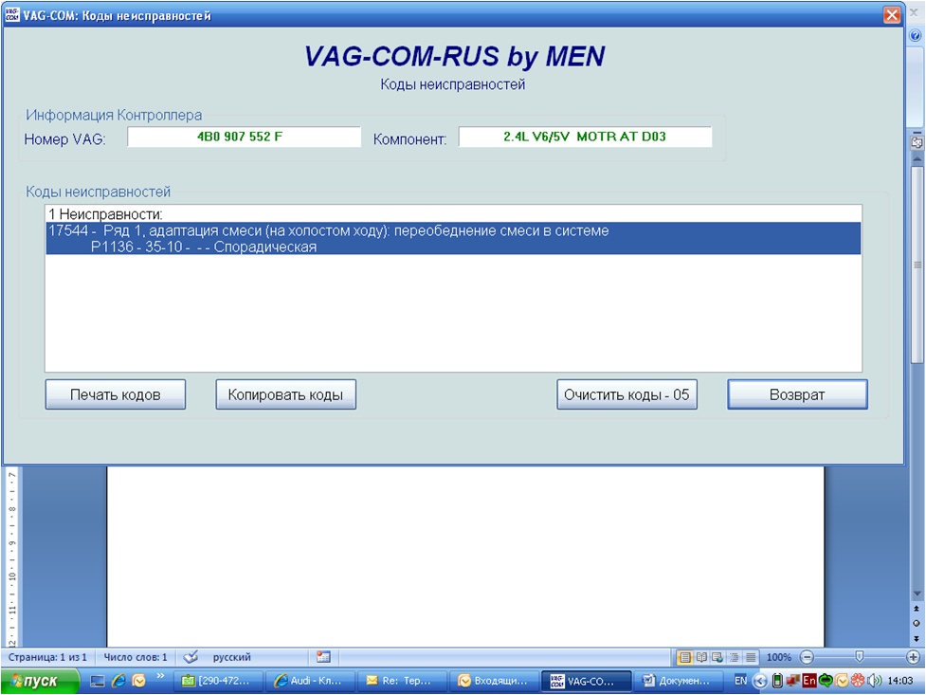The height and width of the screenshot is (695, 926).
Task: Click the '1 Неисправности:' header line
Action: [105, 214]
